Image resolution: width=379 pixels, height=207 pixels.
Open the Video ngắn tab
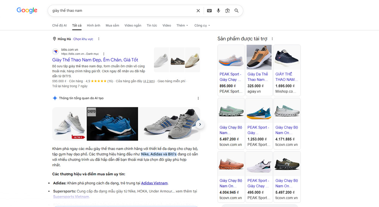133,26
